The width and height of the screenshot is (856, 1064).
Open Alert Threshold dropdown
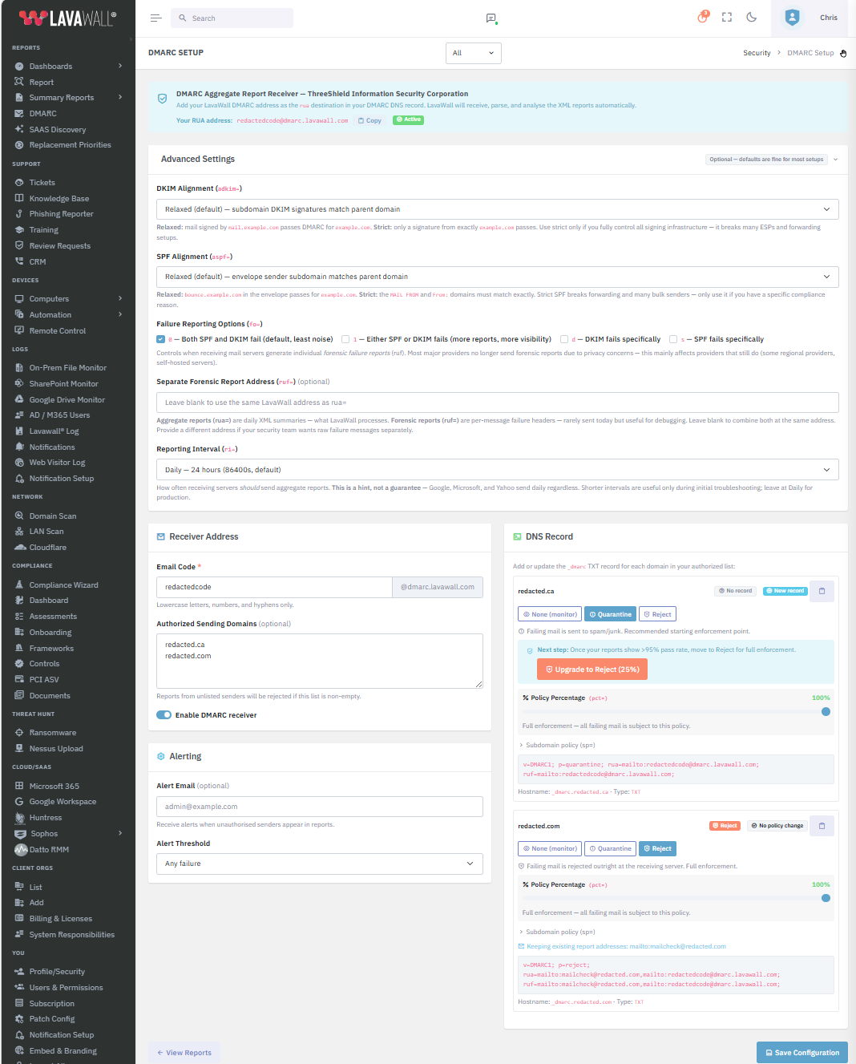click(320, 864)
